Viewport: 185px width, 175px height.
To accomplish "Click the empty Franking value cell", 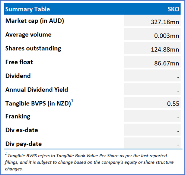I will pos(153,117).
